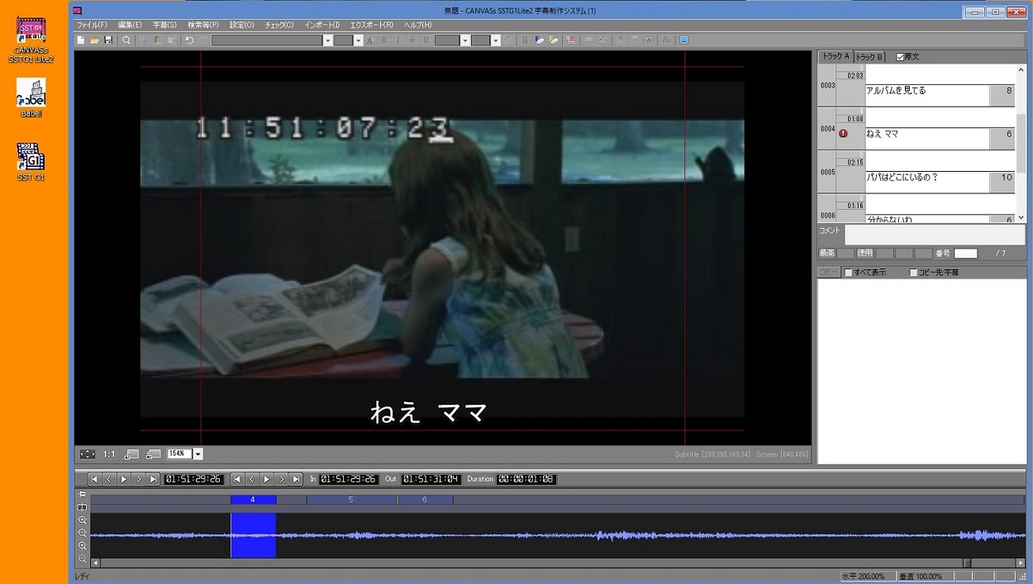Enable the コピー先字幕 checkbox

(x=913, y=273)
